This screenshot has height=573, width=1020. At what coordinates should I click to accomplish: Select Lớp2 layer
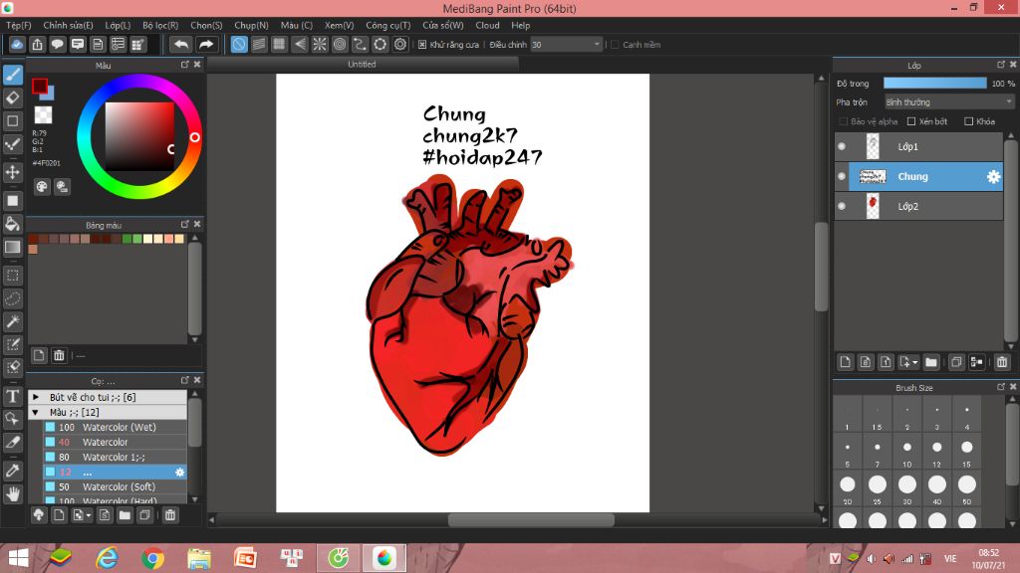click(919, 207)
